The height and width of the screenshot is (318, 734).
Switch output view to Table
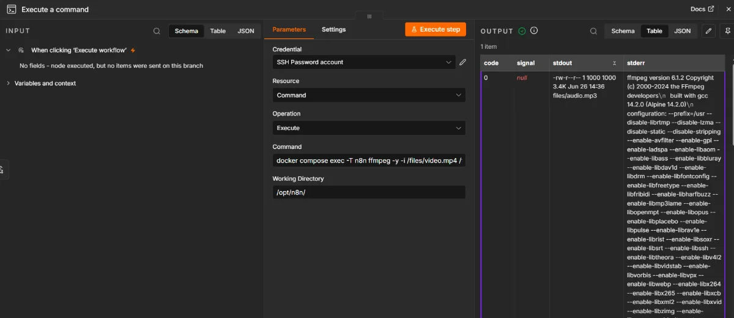654,31
